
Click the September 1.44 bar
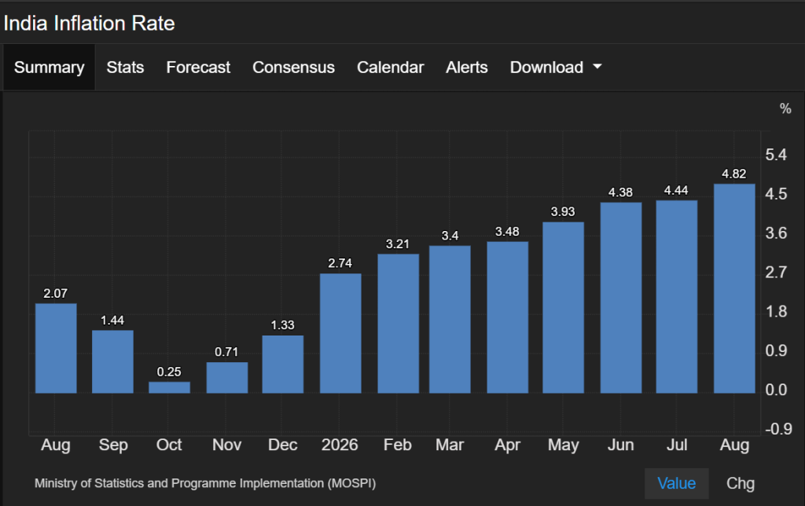(x=112, y=361)
